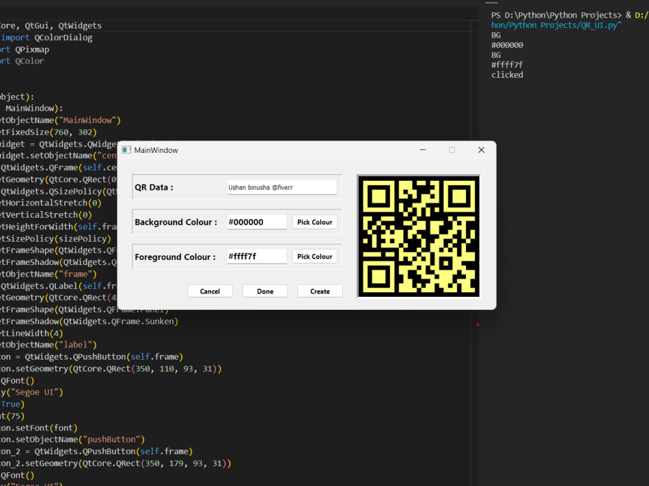
Task: Click the PowerShell prompt line in the terminal
Action: pos(558,14)
